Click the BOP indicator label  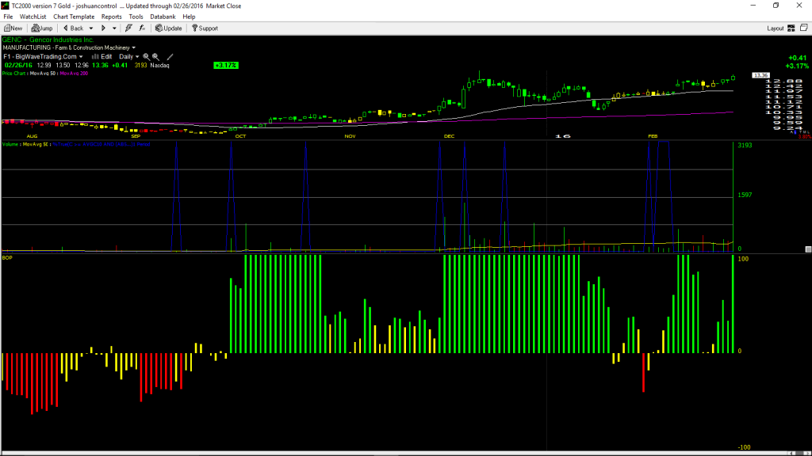pyautogui.click(x=7, y=257)
